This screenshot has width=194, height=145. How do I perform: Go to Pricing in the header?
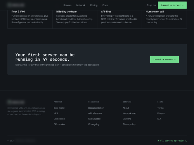tap(94, 5)
